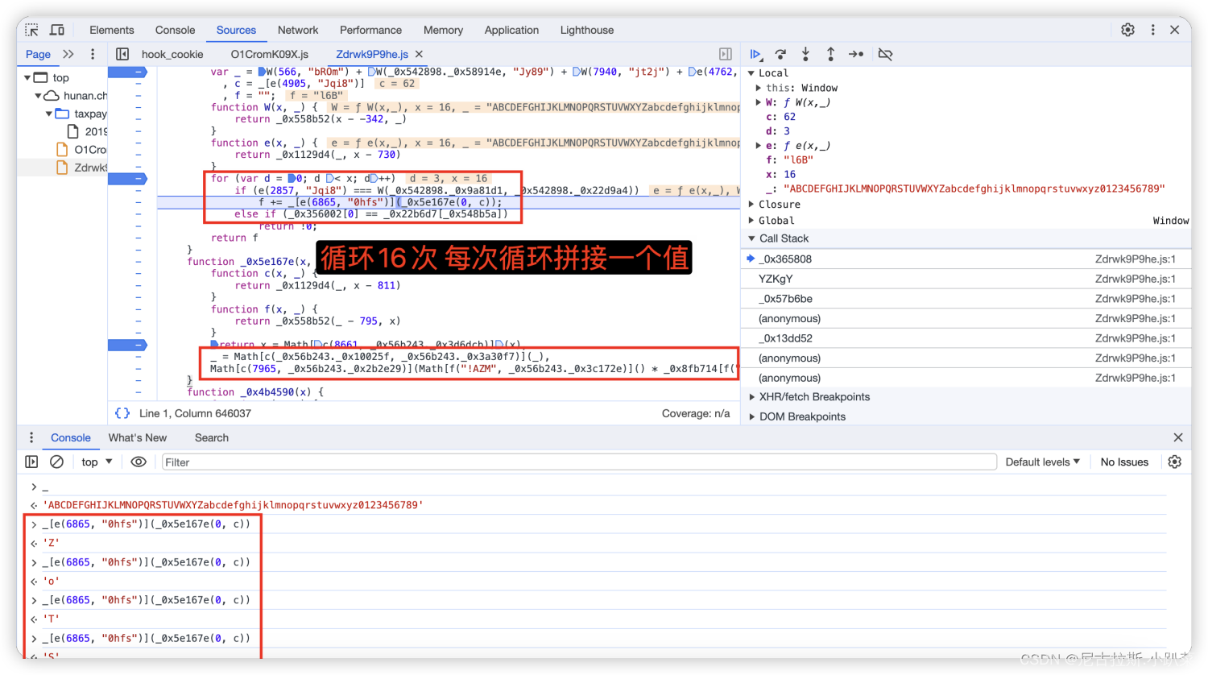The image size is (1208, 675).
Task: Expand DOM Breakpoints section
Action: 751,416
